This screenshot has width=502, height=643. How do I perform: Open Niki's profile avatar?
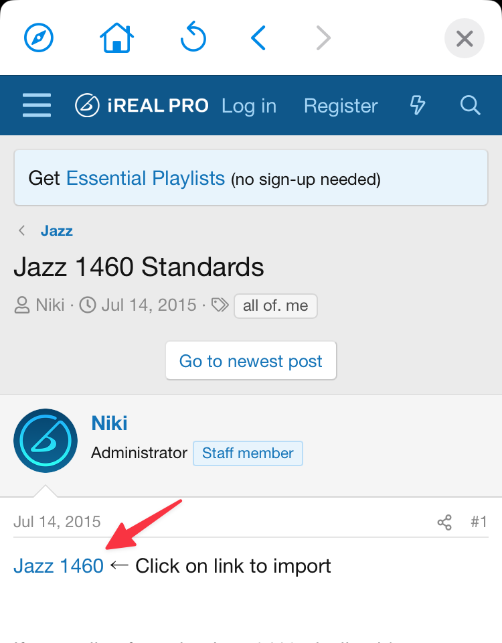(46, 441)
